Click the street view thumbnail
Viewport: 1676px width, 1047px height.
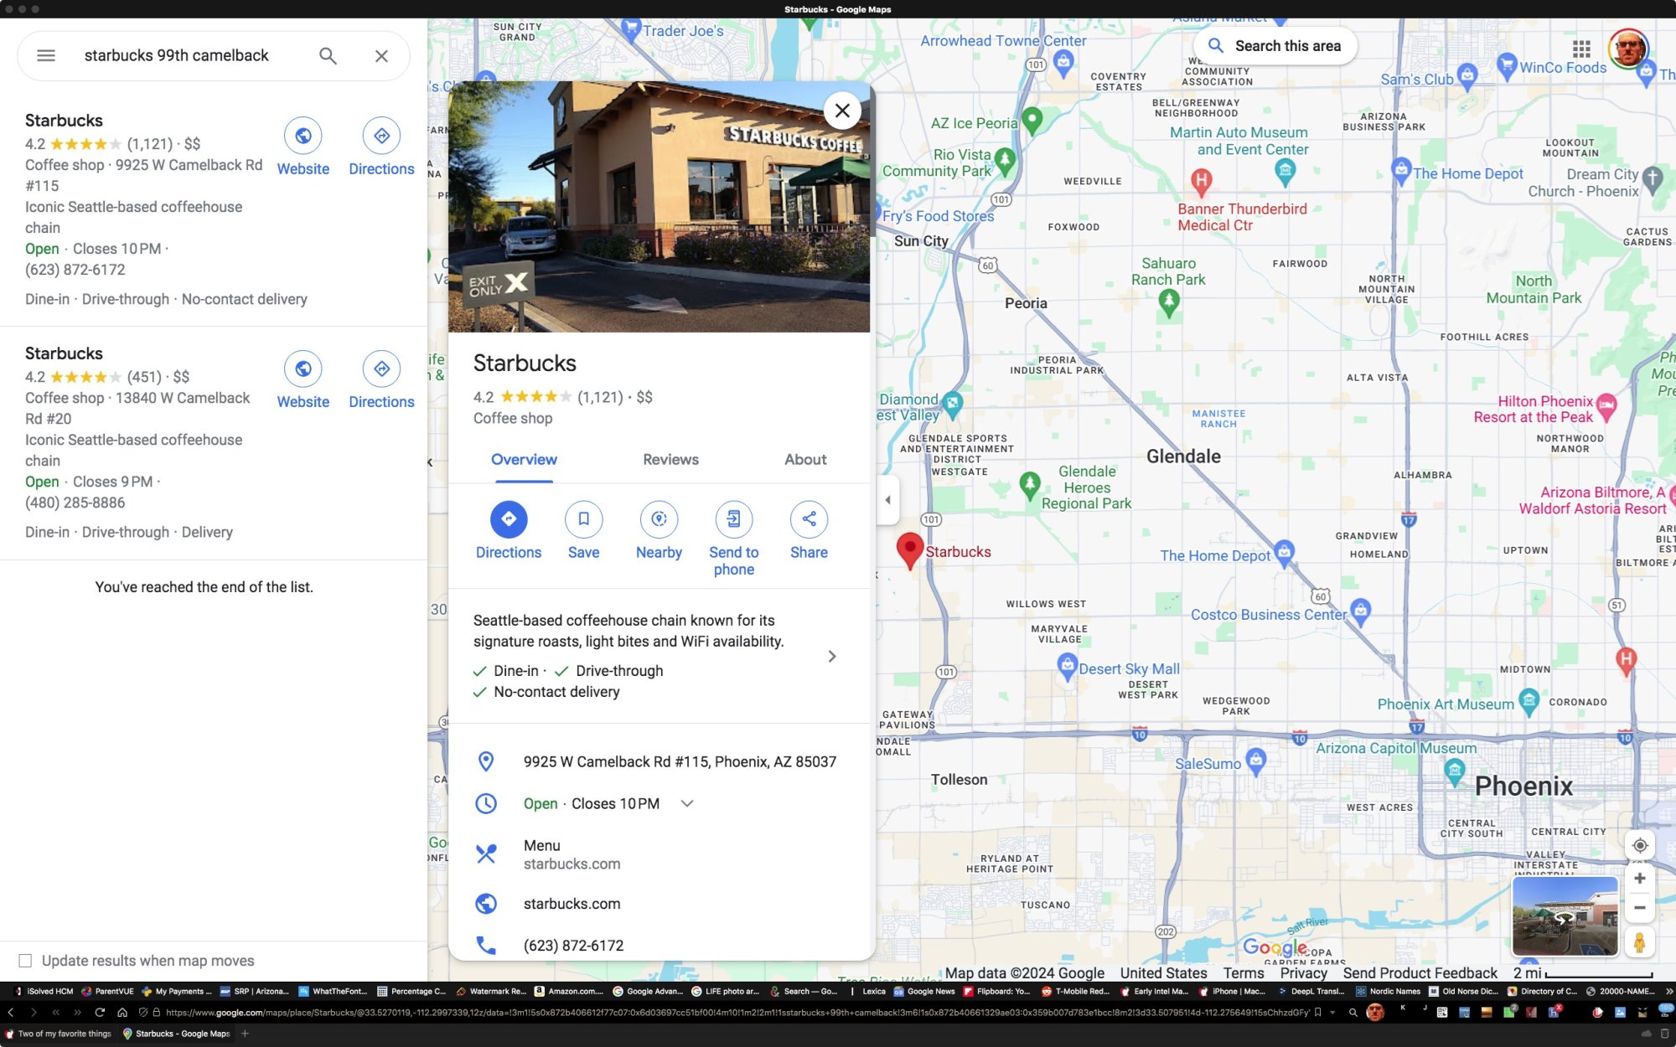(x=1565, y=915)
